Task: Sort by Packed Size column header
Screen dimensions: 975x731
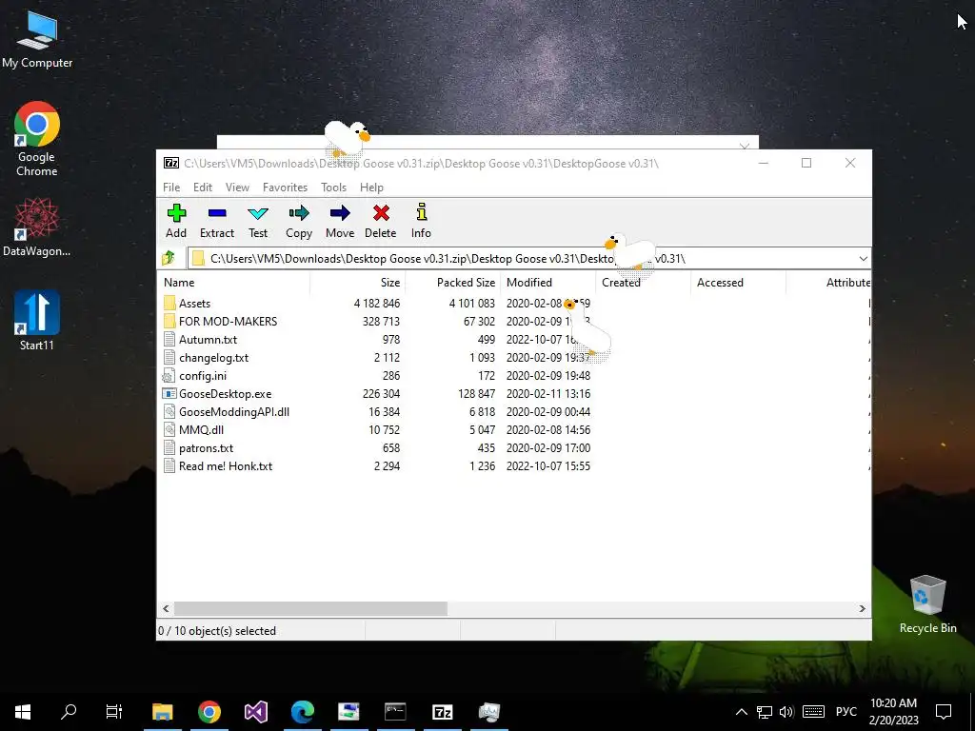Action: (x=453, y=282)
